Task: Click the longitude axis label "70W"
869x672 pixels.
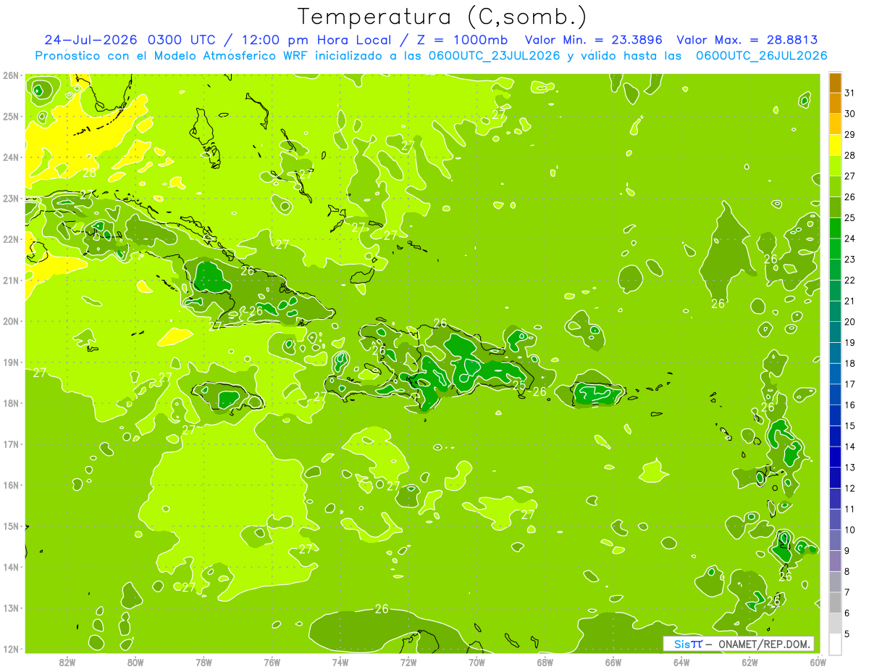Action: point(477,662)
